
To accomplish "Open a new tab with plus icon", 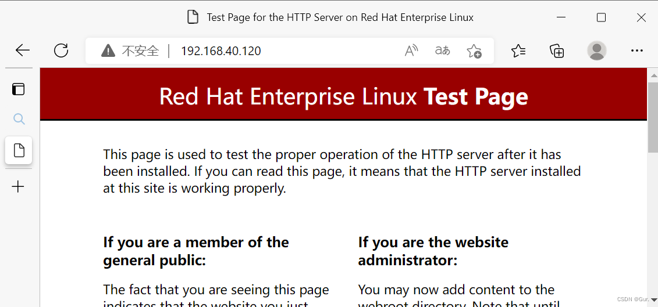I will click(18, 186).
